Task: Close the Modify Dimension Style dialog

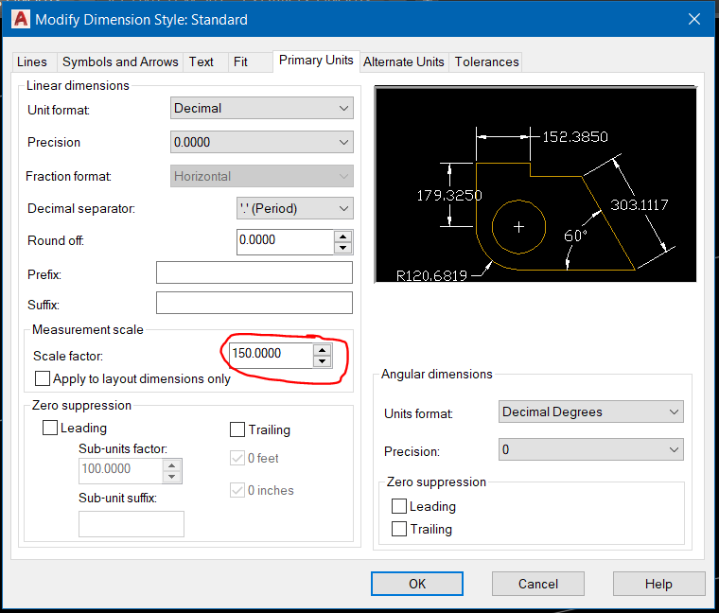Action: click(x=694, y=19)
